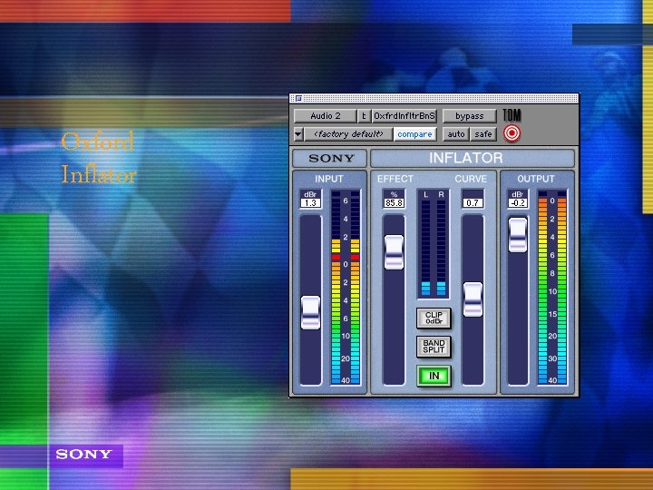Screen dimensions: 653x490
Task: Click the SONY logo panel in plug-in
Action: [x=330, y=158]
